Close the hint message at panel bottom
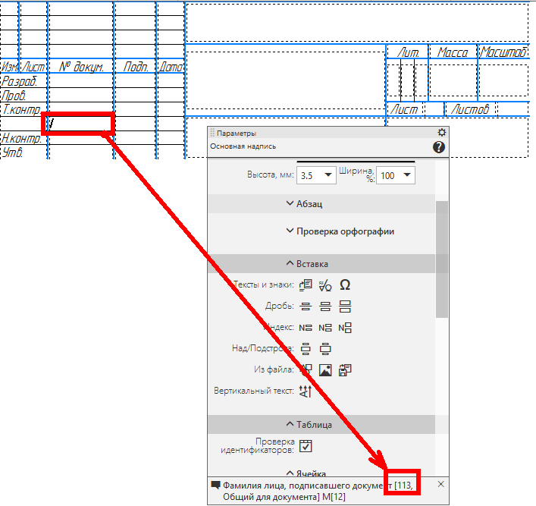The image size is (536, 506). 441,484
